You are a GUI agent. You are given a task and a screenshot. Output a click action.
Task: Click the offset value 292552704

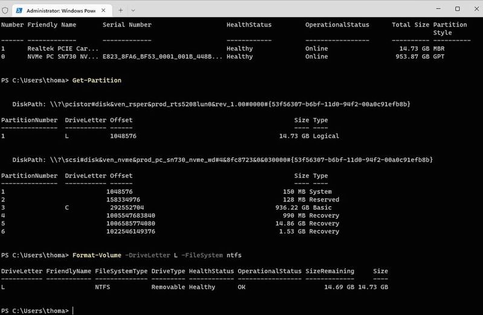127,207
